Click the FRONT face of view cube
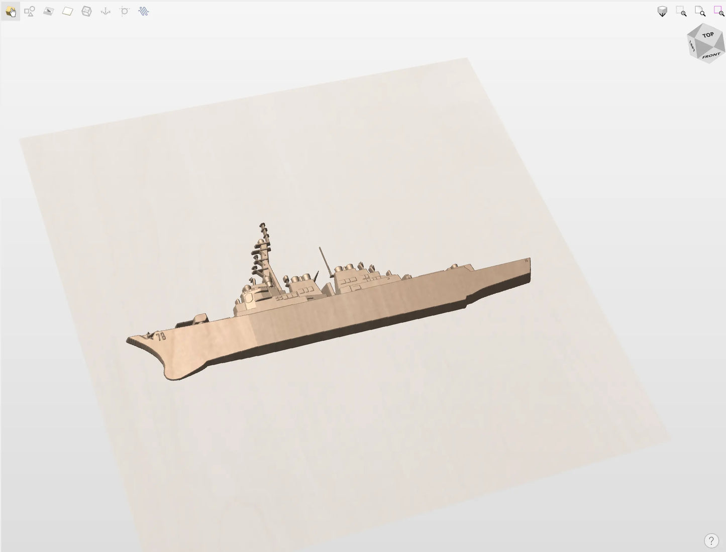This screenshot has height=552, width=726. (711, 55)
